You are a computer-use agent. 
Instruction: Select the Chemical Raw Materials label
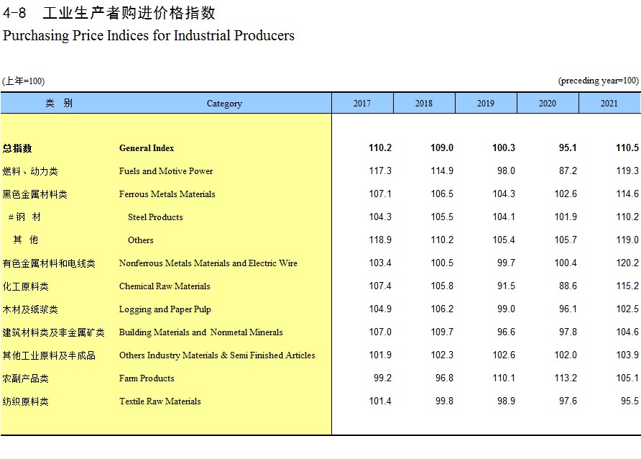click(165, 286)
